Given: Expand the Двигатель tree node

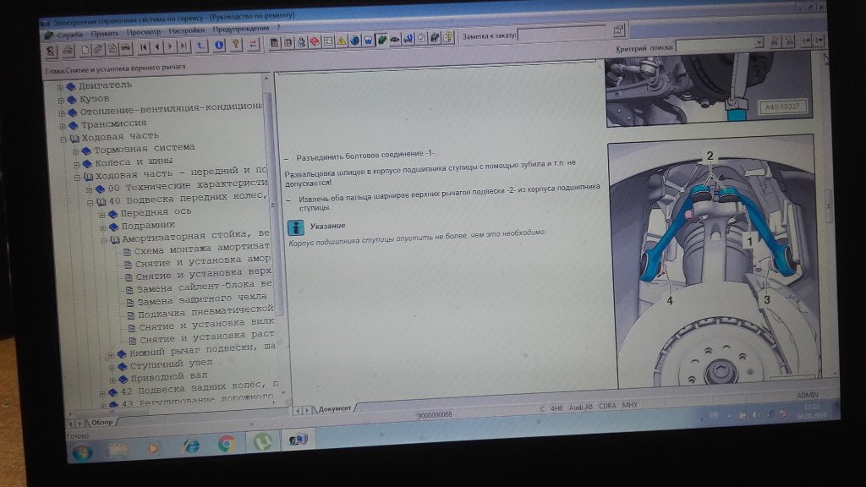Looking at the screenshot, I should coord(61,85).
